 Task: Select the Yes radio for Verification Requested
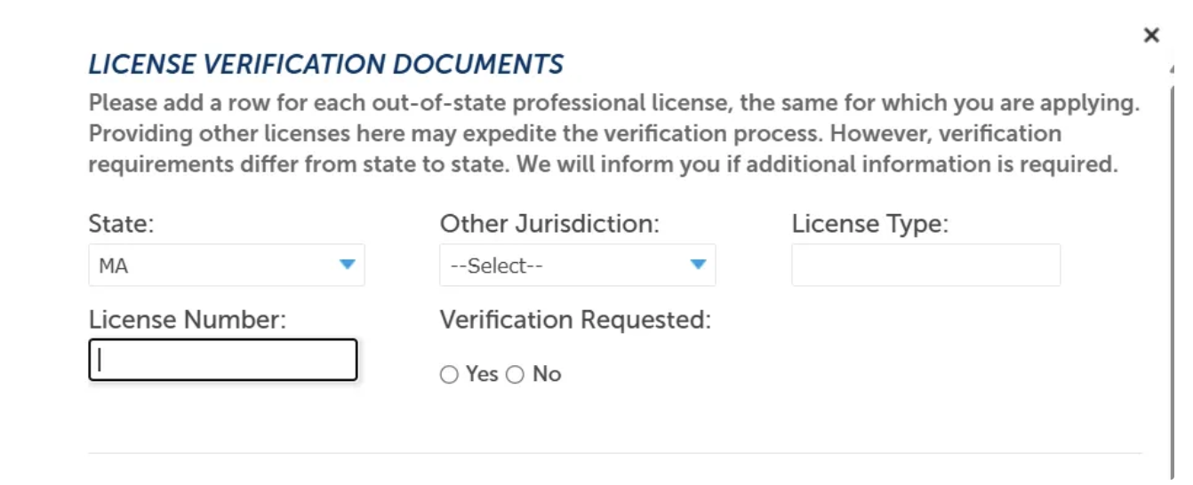click(x=448, y=375)
